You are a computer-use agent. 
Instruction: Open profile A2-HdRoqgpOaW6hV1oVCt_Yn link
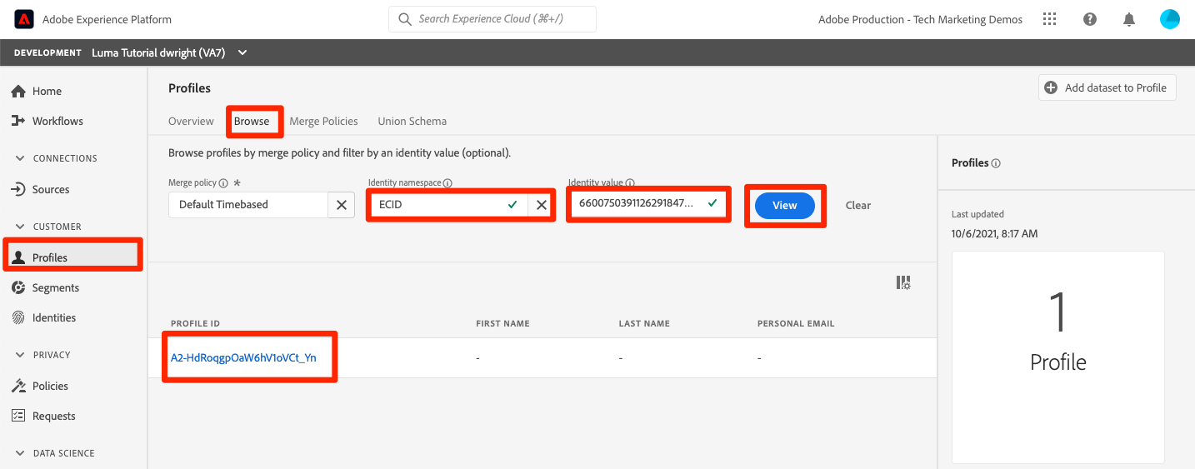pos(243,357)
